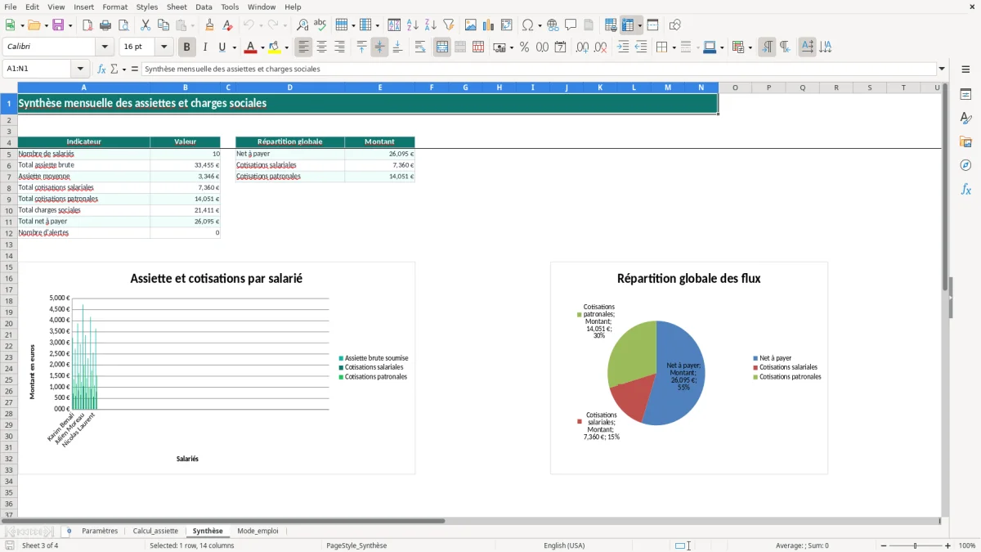The height and width of the screenshot is (552, 981).
Task: Toggle Center Horizontally alignment
Action: pyautogui.click(x=322, y=47)
